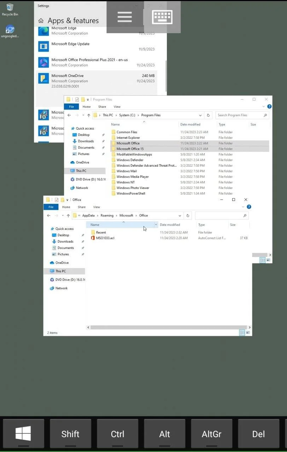Screen dimensions: 287x452
Task: Open Name column filter dropdown in Office window
Action: (156, 225)
